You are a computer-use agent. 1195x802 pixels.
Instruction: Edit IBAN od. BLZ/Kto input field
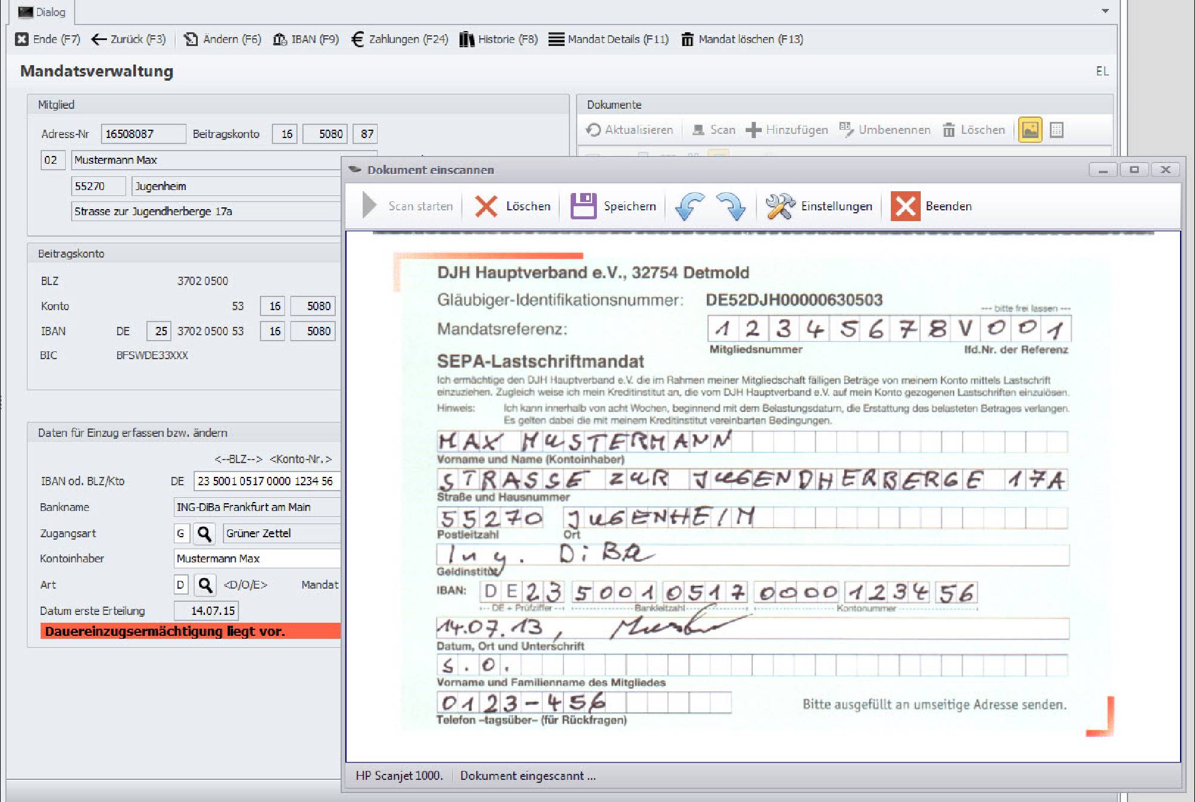click(267, 481)
